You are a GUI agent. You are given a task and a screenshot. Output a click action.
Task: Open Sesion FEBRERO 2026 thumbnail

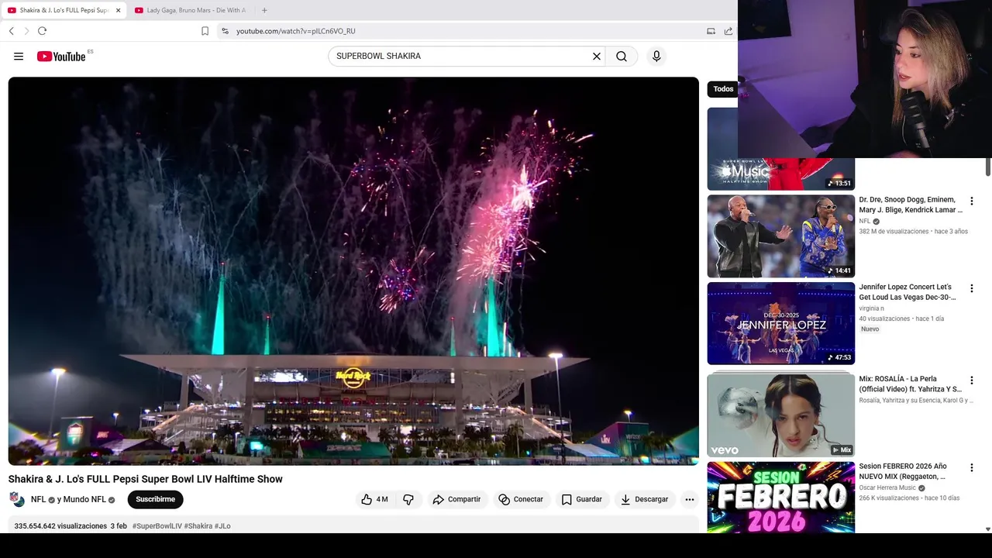pos(780,498)
